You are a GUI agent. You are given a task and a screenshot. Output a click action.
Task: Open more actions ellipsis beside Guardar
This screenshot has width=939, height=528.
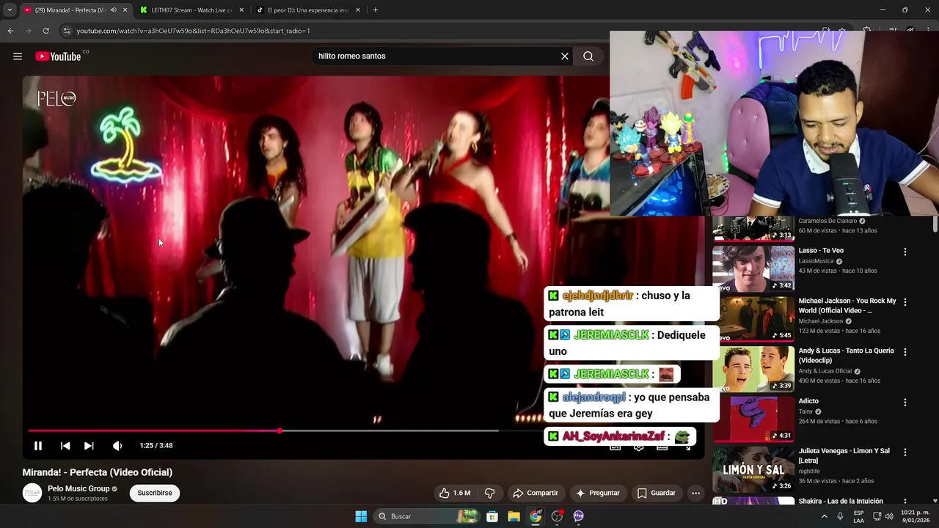pyautogui.click(x=695, y=493)
